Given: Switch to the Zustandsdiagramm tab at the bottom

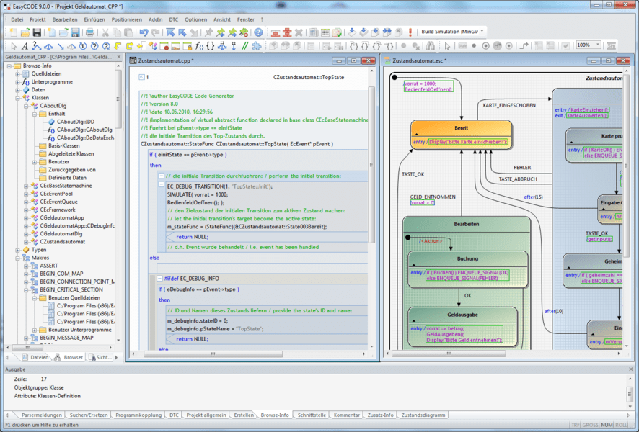Looking at the screenshot, I should coord(424,415).
